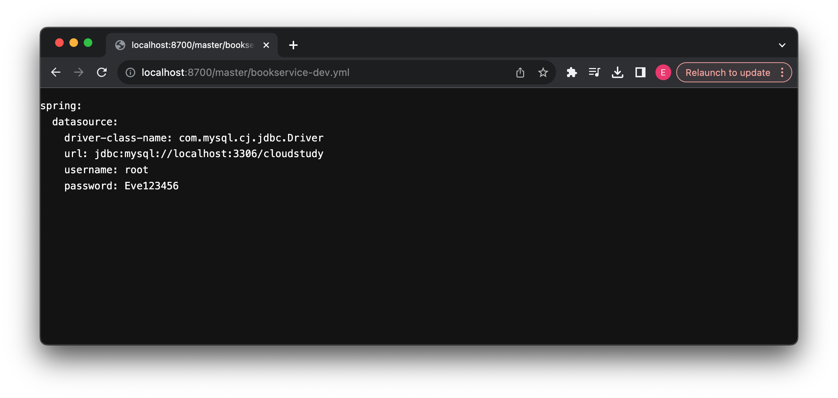The width and height of the screenshot is (838, 398).
Task: Open the media playback controls icon
Action: tap(594, 72)
